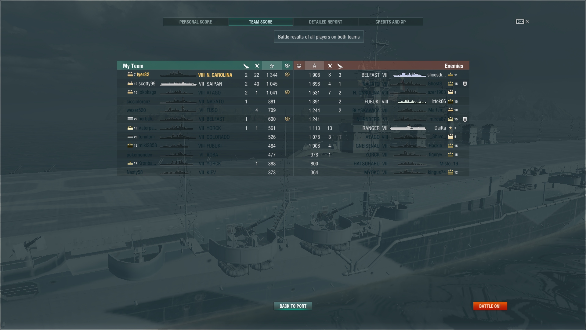Sort My Team by ships destroyed icon
This screenshot has height=330, width=586.
click(246, 66)
